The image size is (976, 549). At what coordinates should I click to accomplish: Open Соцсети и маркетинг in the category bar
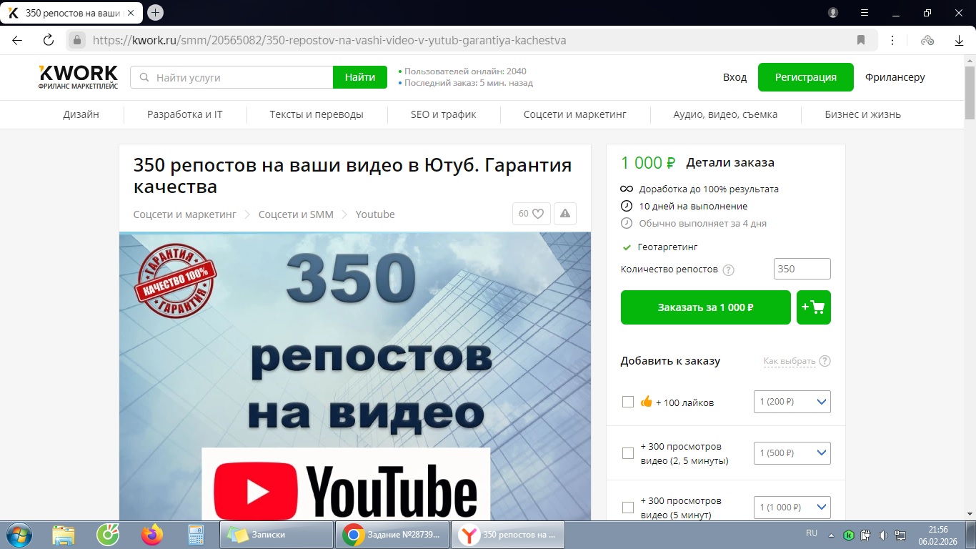[x=575, y=114]
